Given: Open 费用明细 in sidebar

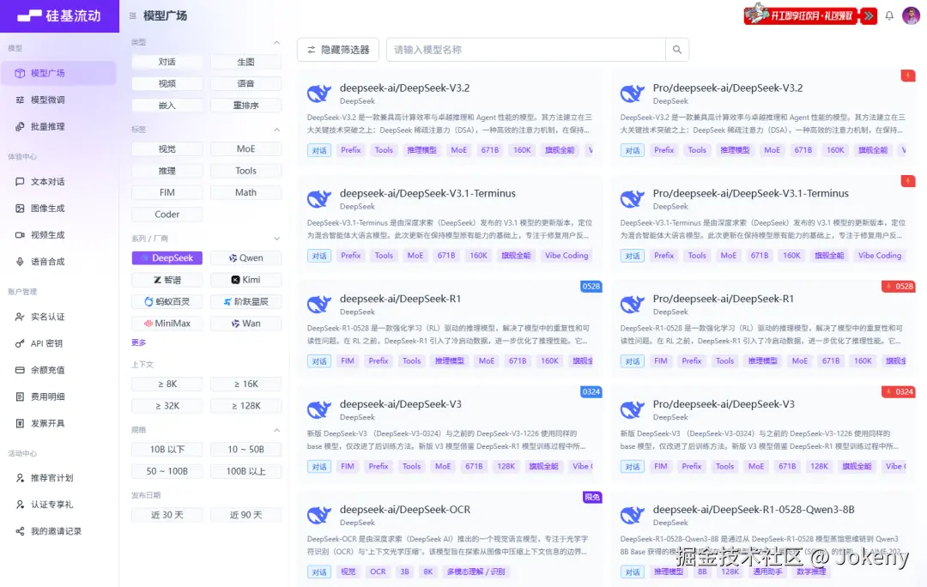Looking at the screenshot, I should pos(59,396).
